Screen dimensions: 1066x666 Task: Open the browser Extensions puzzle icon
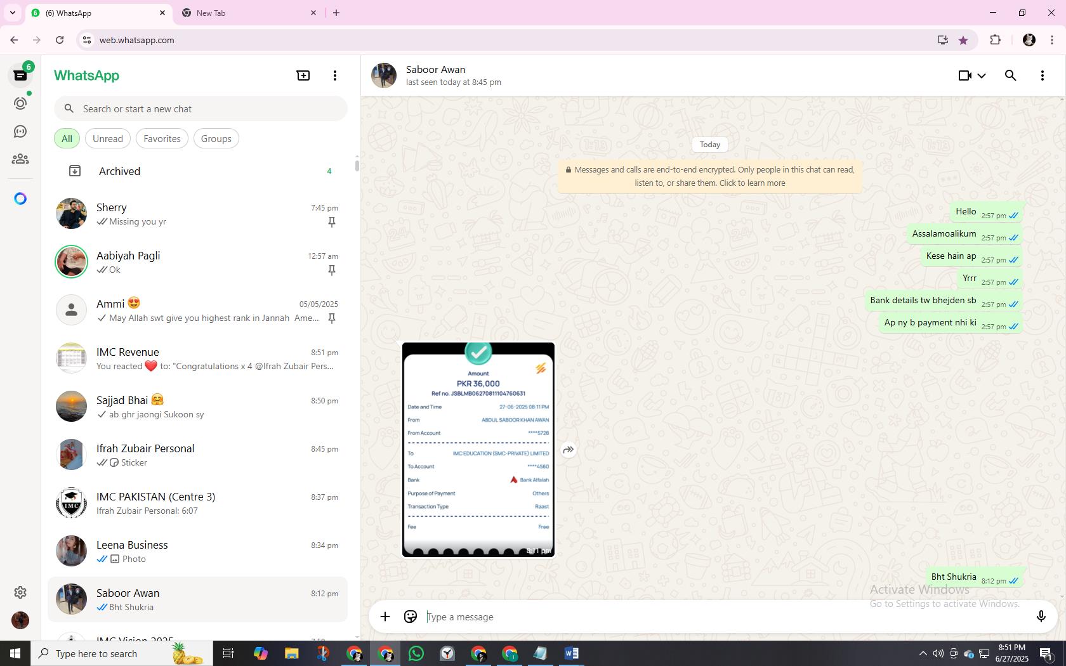995,40
